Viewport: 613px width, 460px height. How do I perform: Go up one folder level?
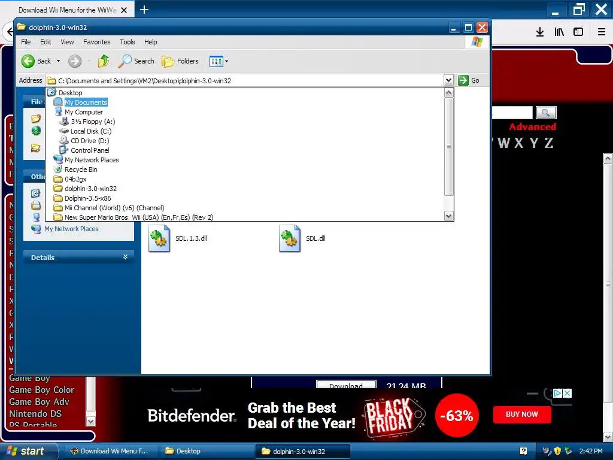[104, 61]
